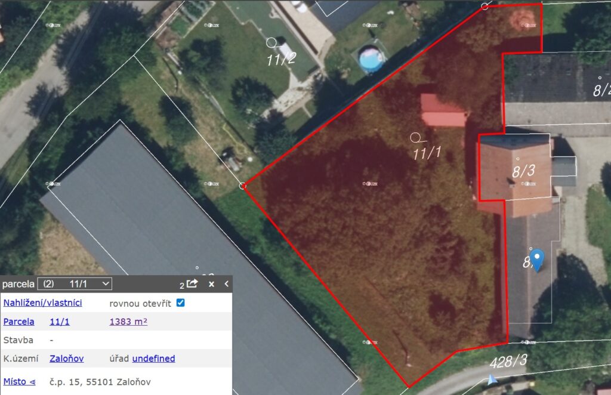Select the 11/2 parcel label on the map

(x=282, y=59)
